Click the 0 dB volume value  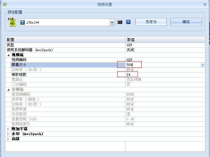coord(130,119)
